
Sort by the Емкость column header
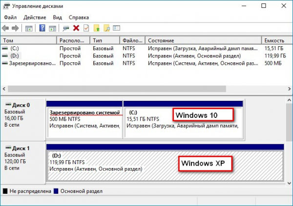pos(277,40)
